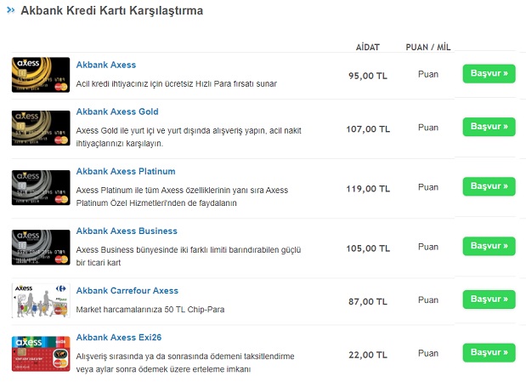The image size is (526, 382).
Task: Click the Akbank Axess gold card image
Action: [41, 75]
